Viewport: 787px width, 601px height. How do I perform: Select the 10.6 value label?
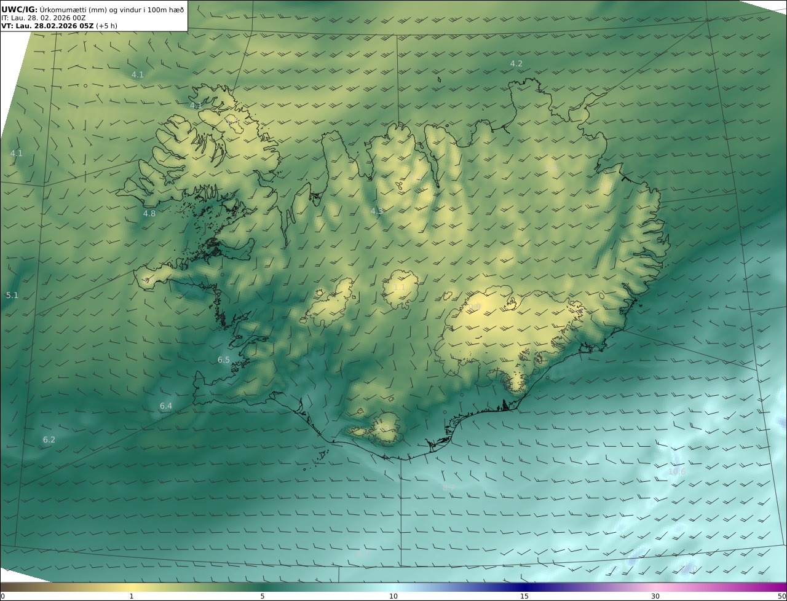[x=677, y=472]
